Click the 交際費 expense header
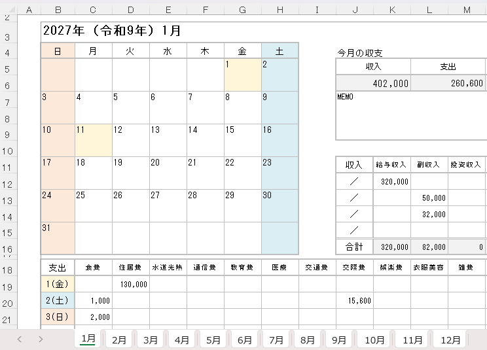 [x=354, y=267]
